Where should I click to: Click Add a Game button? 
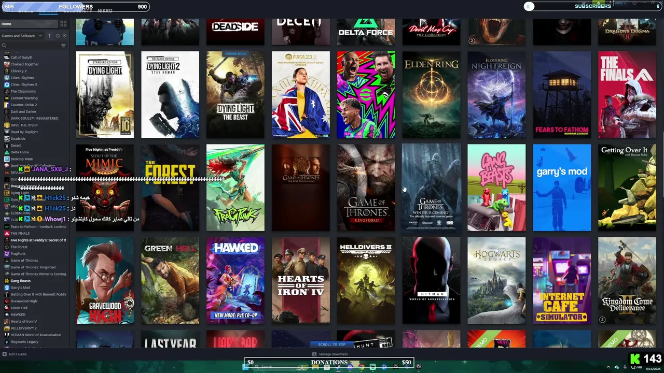(15, 354)
